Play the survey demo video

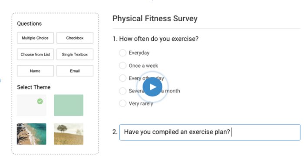click(x=152, y=87)
